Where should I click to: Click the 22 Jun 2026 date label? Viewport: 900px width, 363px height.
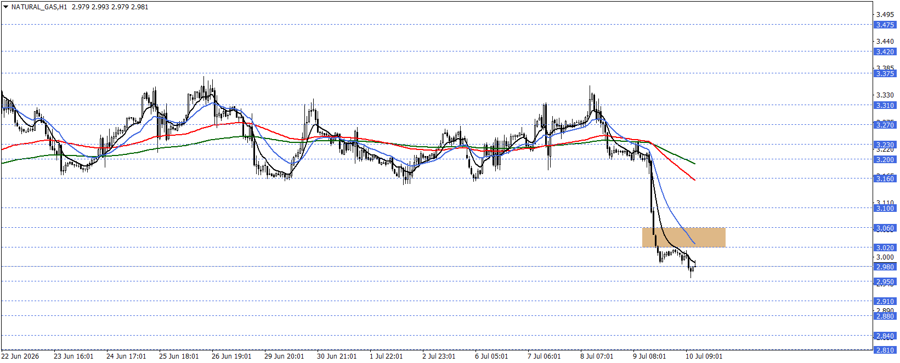[x=20, y=356]
